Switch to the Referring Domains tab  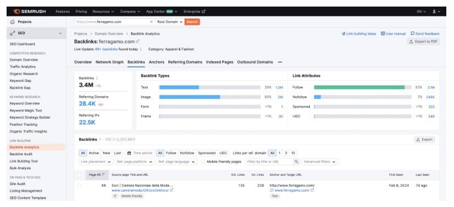tap(185, 62)
